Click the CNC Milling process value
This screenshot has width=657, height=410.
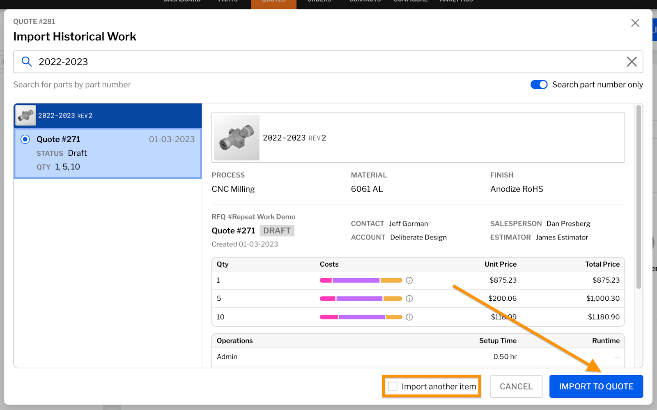(233, 189)
